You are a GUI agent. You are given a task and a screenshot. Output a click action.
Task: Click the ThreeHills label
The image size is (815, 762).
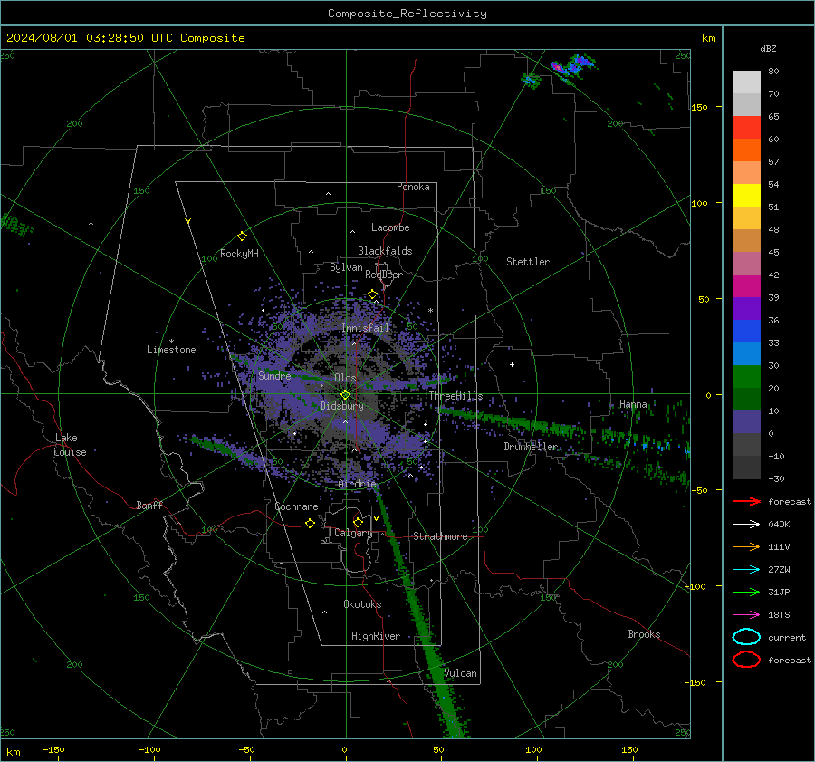pos(455,396)
